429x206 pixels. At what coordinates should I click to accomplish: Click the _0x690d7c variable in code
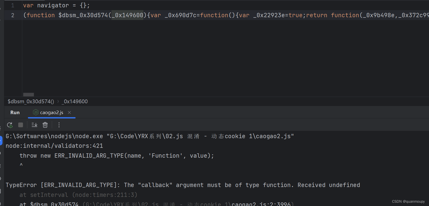pyautogui.click(x=180, y=15)
